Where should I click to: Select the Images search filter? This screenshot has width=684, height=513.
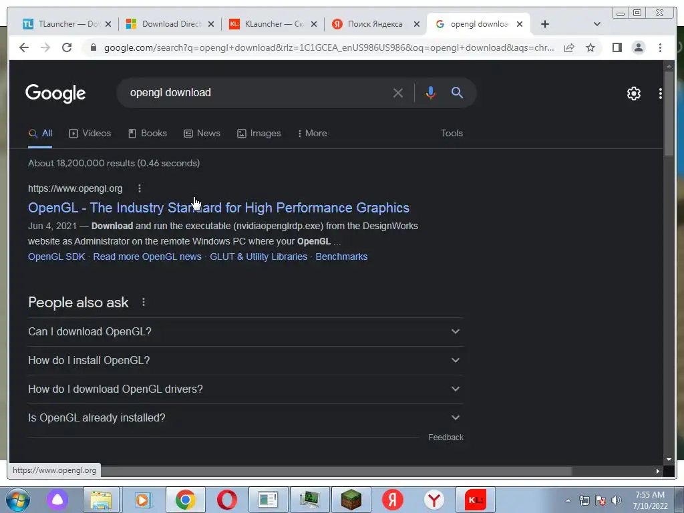(259, 134)
